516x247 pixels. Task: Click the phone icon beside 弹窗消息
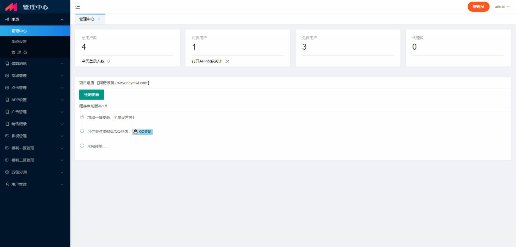pyautogui.click(x=7, y=63)
